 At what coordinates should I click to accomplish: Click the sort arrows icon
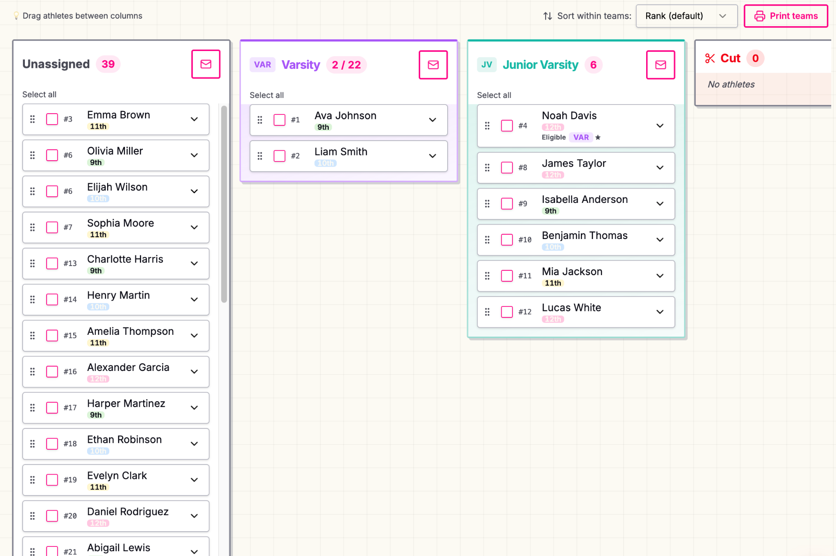point(547,16)
